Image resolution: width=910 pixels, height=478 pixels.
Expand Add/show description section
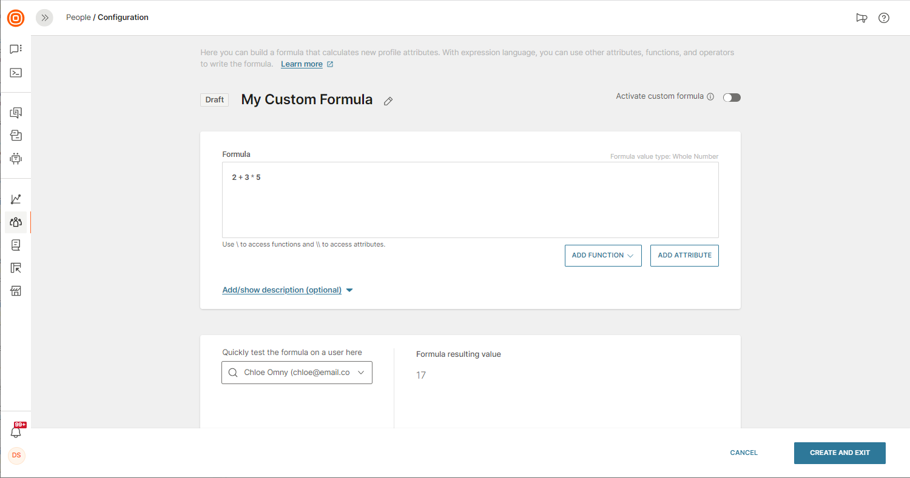[x=288, y=290]
